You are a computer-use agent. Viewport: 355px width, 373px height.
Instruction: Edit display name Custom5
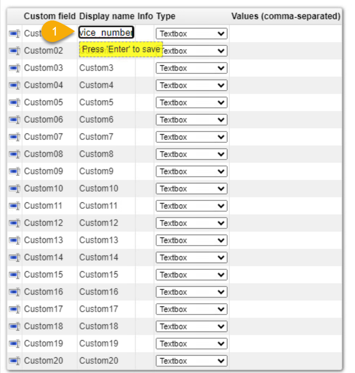click(x=96, y=102)
